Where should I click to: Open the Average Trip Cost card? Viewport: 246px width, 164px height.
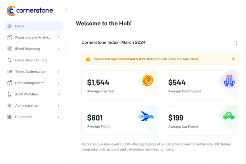(x=119, y=86)
